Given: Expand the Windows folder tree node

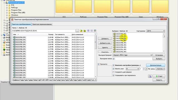Looking at the screenshot, I should [7, 15].
